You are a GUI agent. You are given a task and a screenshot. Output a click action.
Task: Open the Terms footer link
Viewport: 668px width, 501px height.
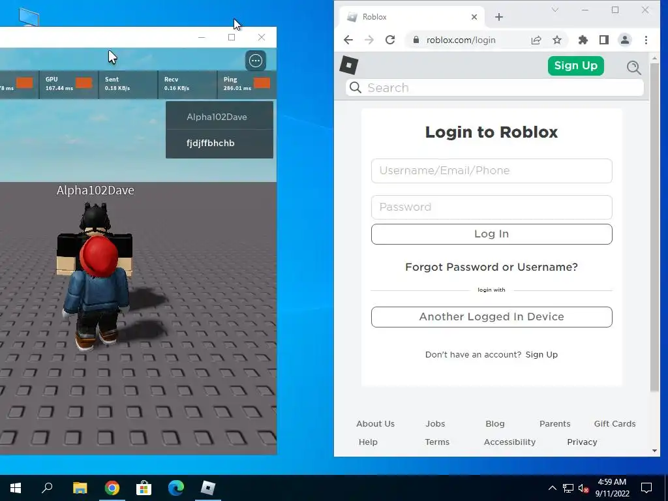[437, 442]
